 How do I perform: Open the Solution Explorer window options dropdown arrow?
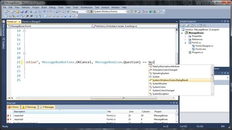222,21
